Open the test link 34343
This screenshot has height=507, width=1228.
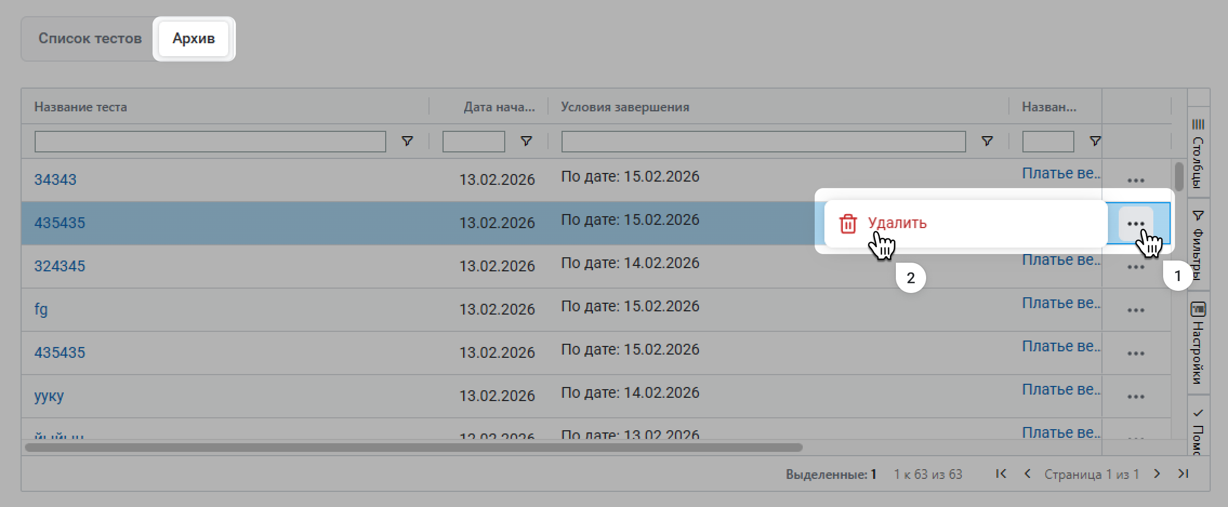tap(55, 179)
